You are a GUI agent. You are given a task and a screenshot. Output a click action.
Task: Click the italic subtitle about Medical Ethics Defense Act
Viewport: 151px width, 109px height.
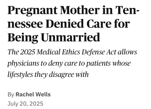click(72, 63)
